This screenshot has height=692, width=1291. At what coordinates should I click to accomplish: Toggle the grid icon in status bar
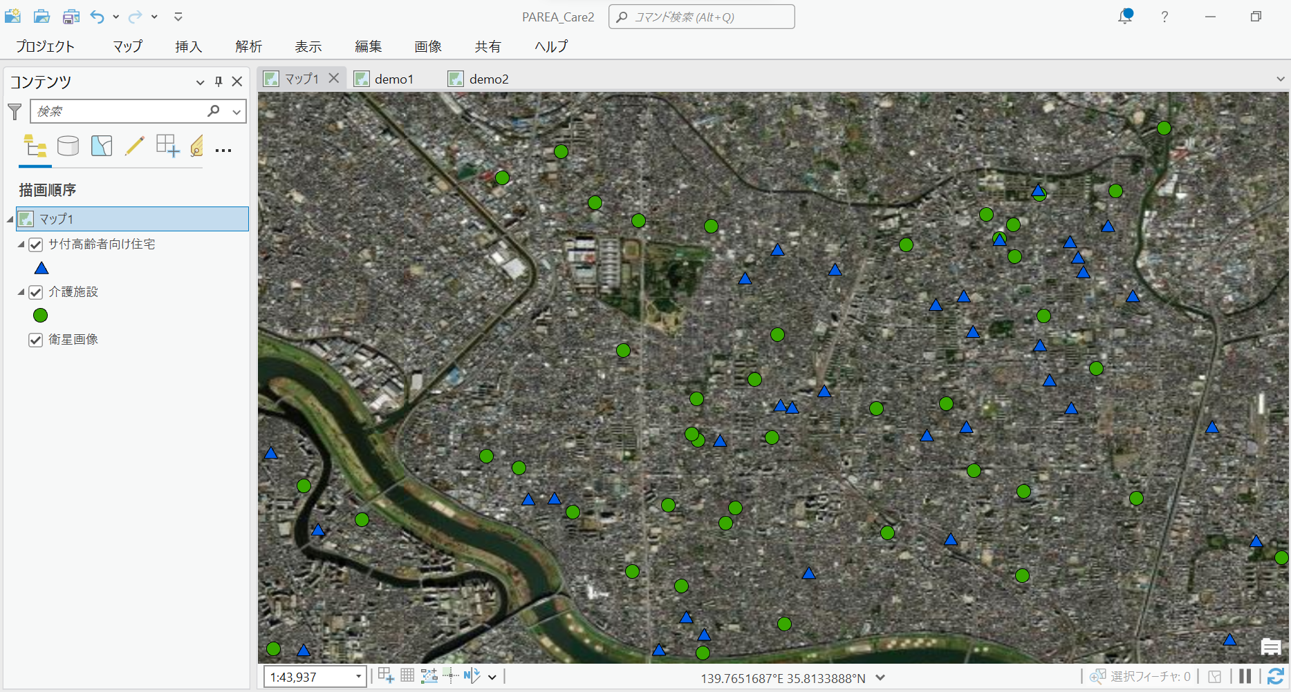(x=407, y=675)
